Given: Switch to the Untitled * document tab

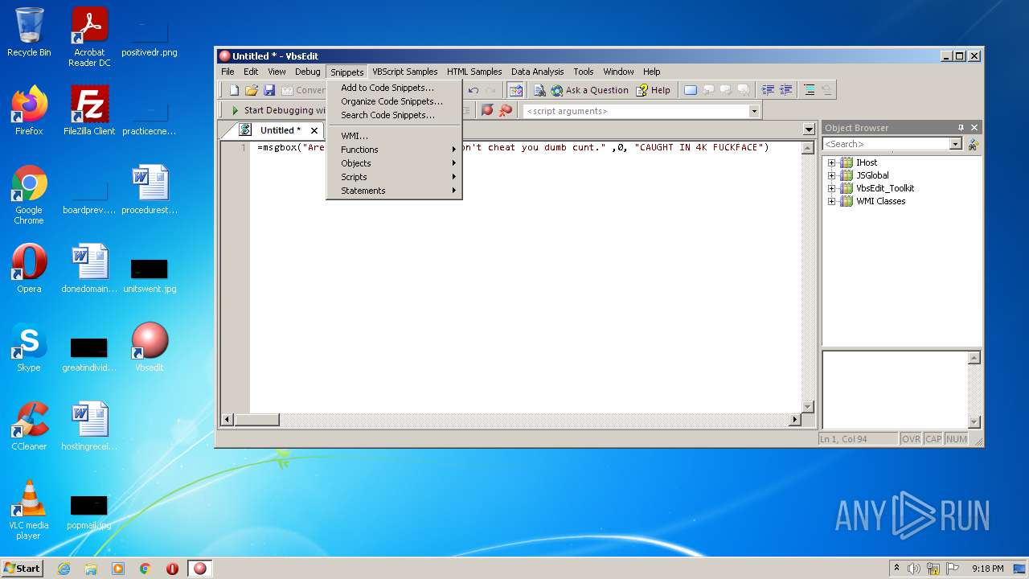Looking at the screenshot, I should point(280,130).
